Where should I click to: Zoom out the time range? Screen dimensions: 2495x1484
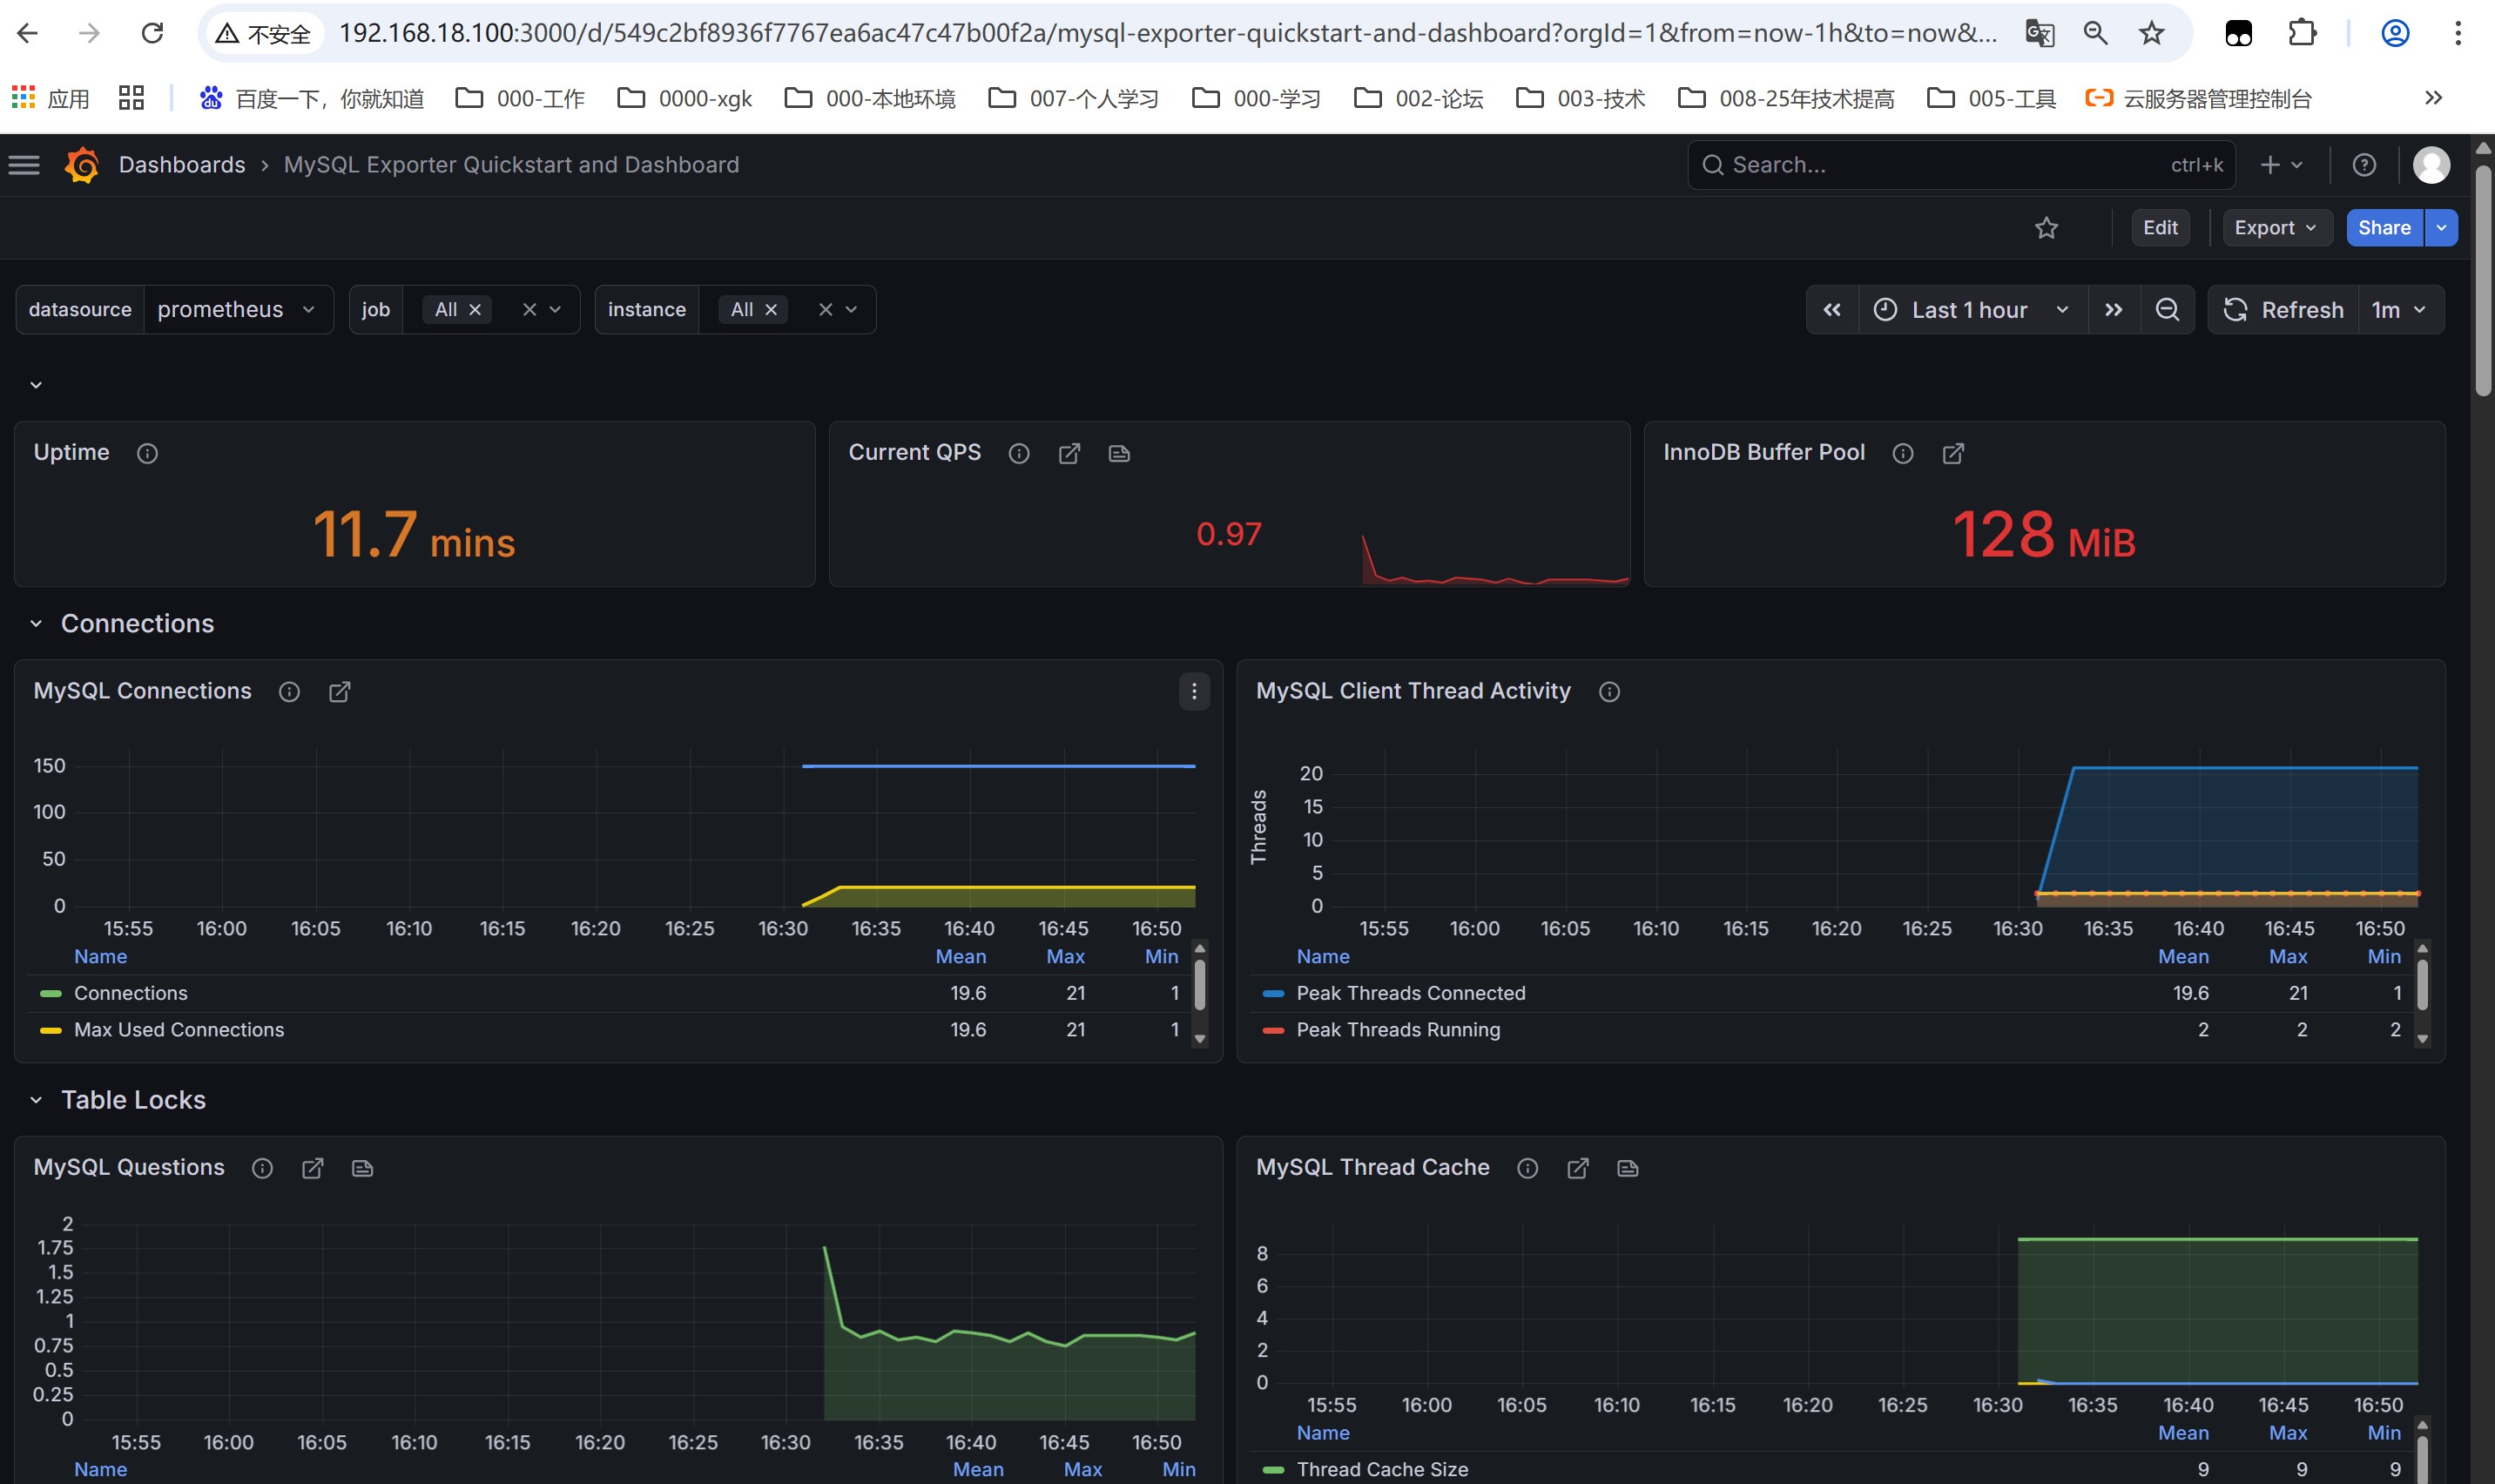[2166, 310]
